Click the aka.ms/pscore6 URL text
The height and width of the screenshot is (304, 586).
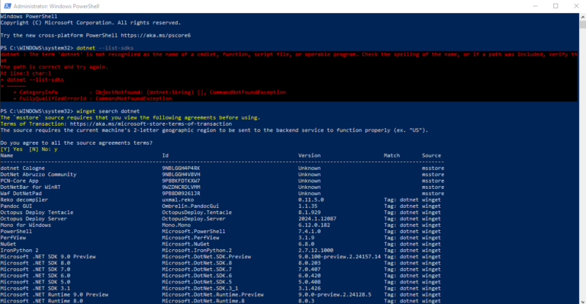point(156,36)
